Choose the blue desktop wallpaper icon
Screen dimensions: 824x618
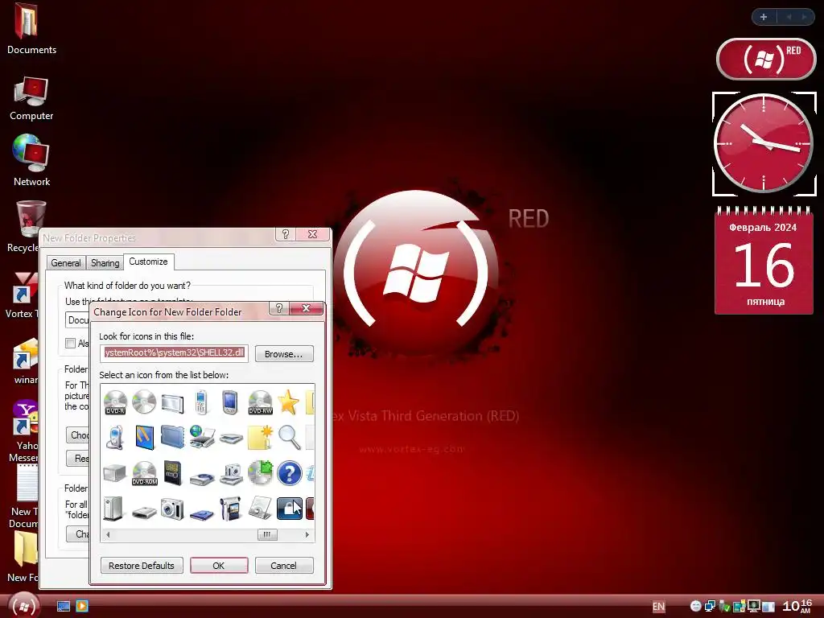click(x=145, y=438)
